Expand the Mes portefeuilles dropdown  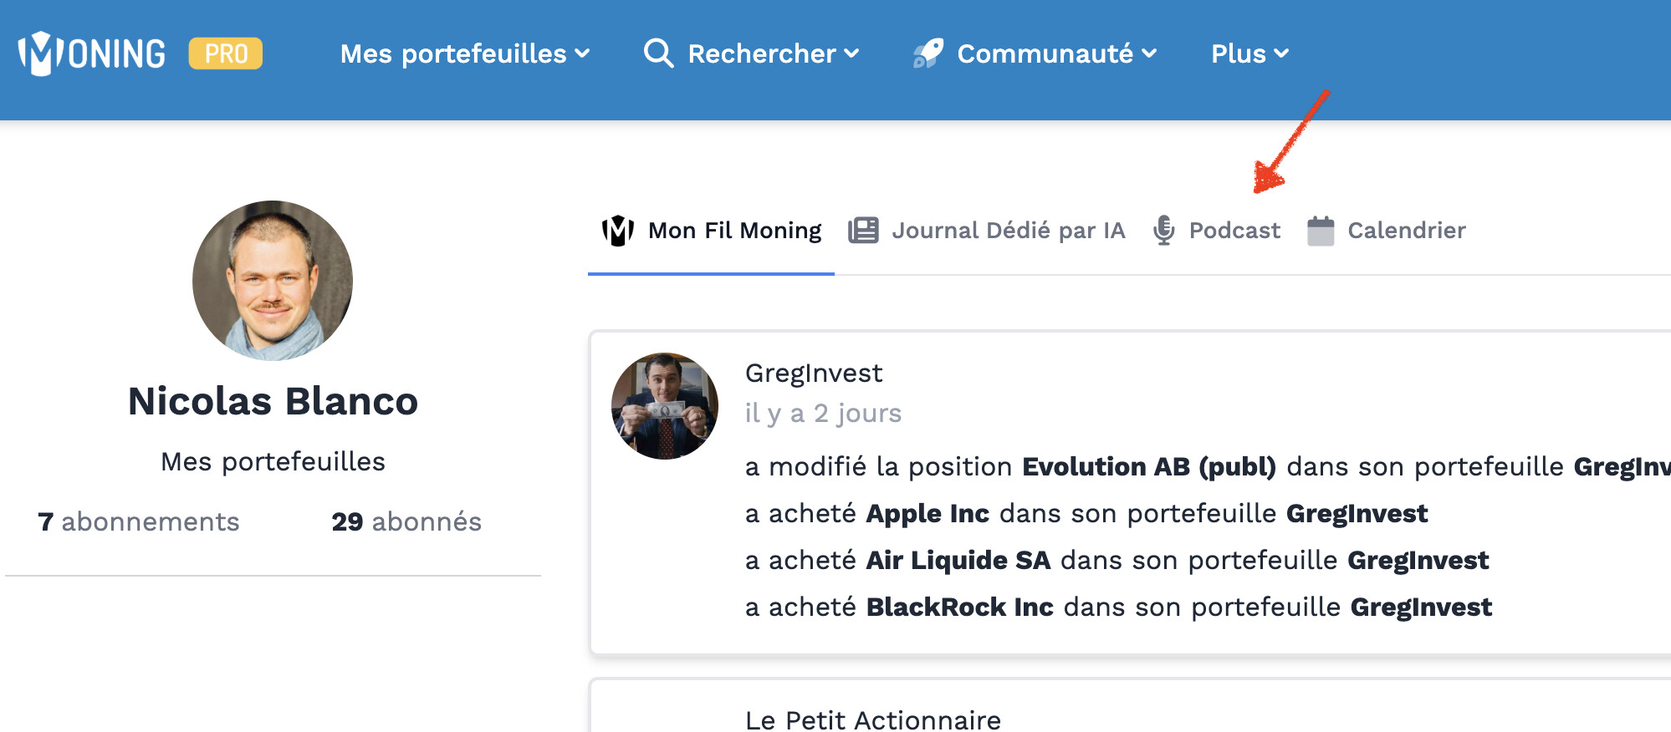pos(465,53)
